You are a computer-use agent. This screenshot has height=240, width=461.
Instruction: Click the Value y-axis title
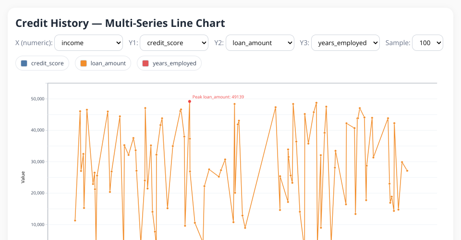[x=23, y=177]
